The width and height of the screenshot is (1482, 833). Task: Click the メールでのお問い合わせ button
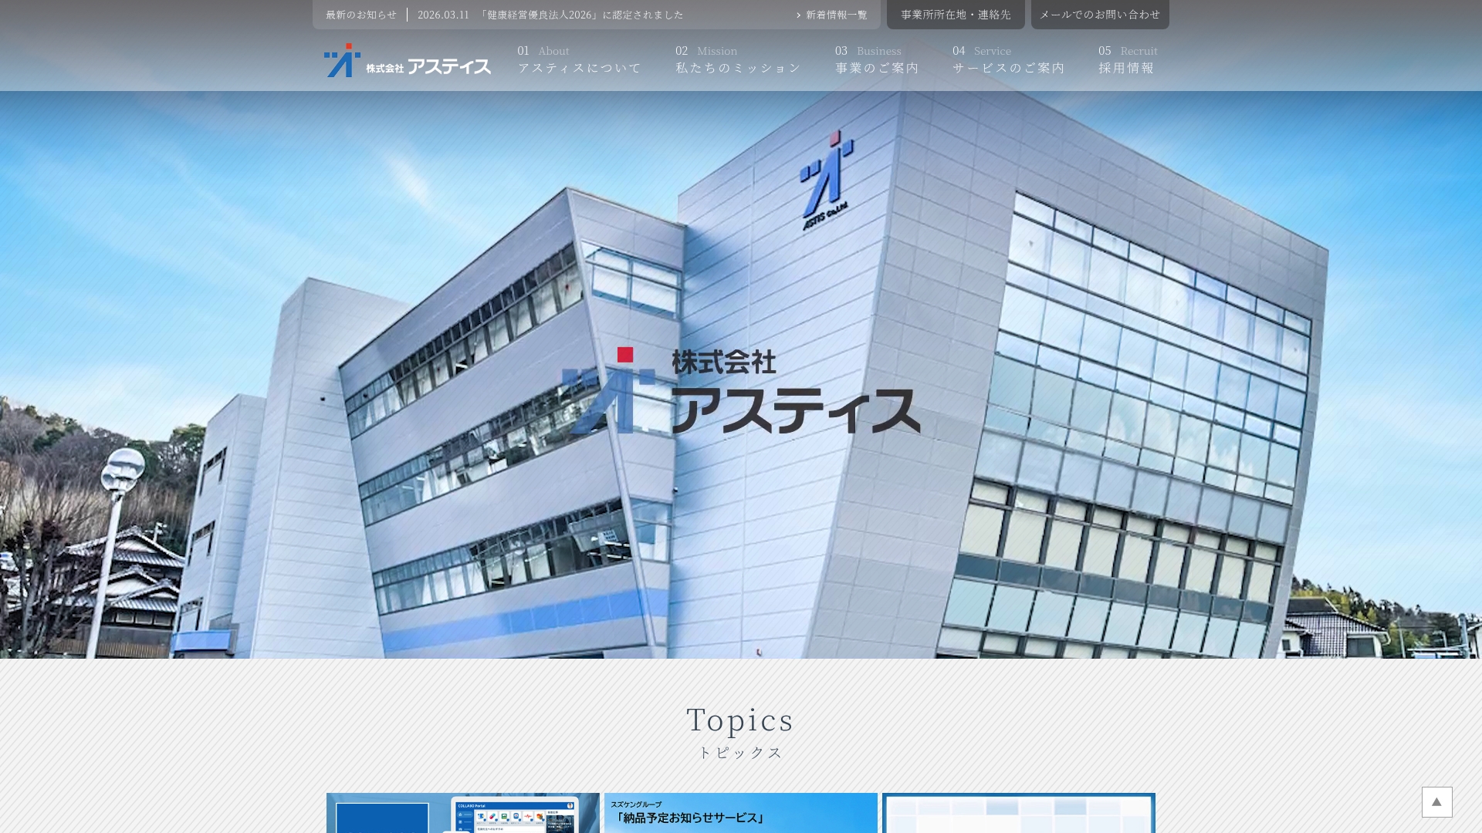[x=1100, y=15]
